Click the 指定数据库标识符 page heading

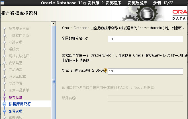pyautogui.click(x=19, y=13)
